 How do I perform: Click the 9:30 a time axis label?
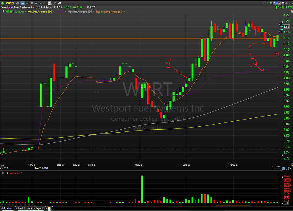click(x=139, y=165)
